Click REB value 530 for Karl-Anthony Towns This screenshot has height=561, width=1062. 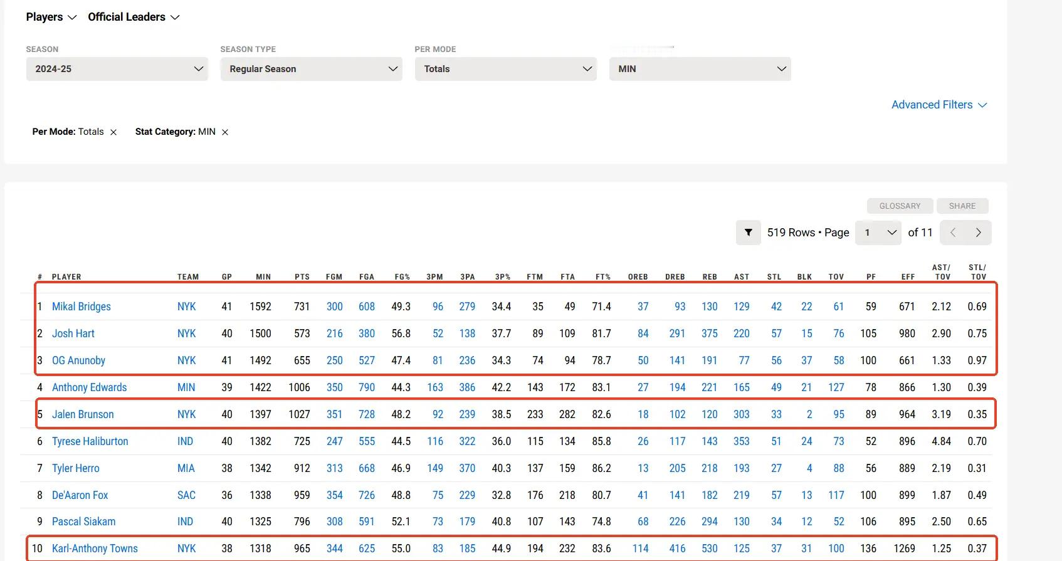pyautogui.click(x=710, y=548)
